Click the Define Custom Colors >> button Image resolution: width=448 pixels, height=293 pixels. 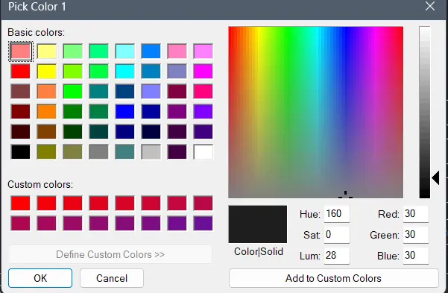click(110, 254)
